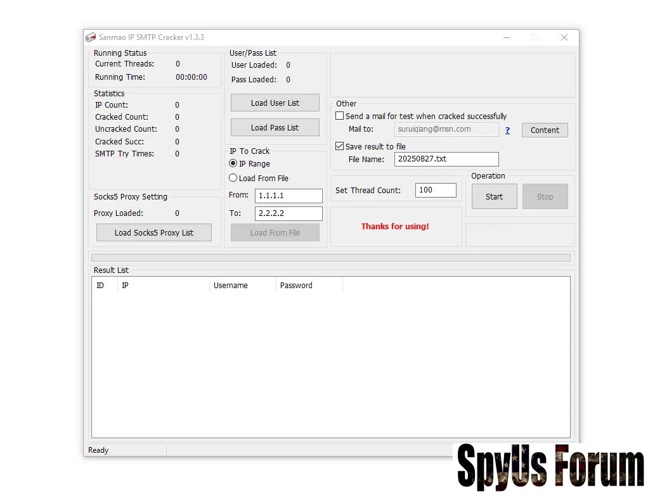Click the Sanmao app icon in title bar
This screenshot has height=499, width=655.
(x=91, y=37)
